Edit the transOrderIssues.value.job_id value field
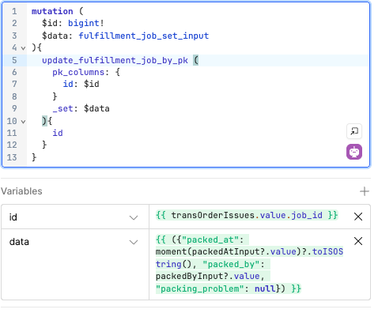Viewport: 378px width, 313px height. [247, 215]
